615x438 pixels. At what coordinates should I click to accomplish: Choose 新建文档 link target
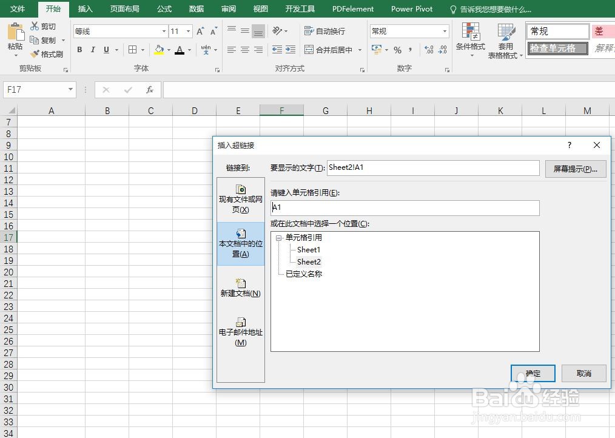[240, 288]
